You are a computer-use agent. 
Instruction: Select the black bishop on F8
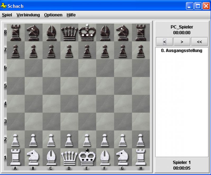pyautogui.click(x=105, y=33)
